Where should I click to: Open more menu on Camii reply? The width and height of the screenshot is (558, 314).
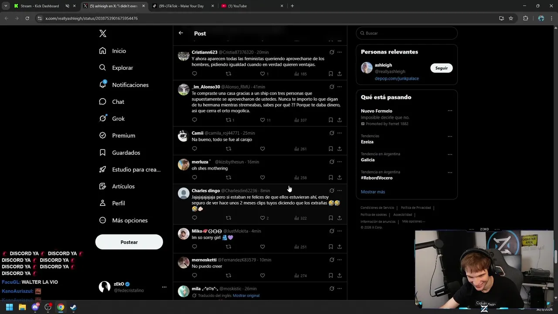click(340, 133)
